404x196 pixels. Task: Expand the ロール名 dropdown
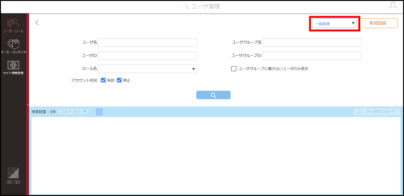[148, 68]
